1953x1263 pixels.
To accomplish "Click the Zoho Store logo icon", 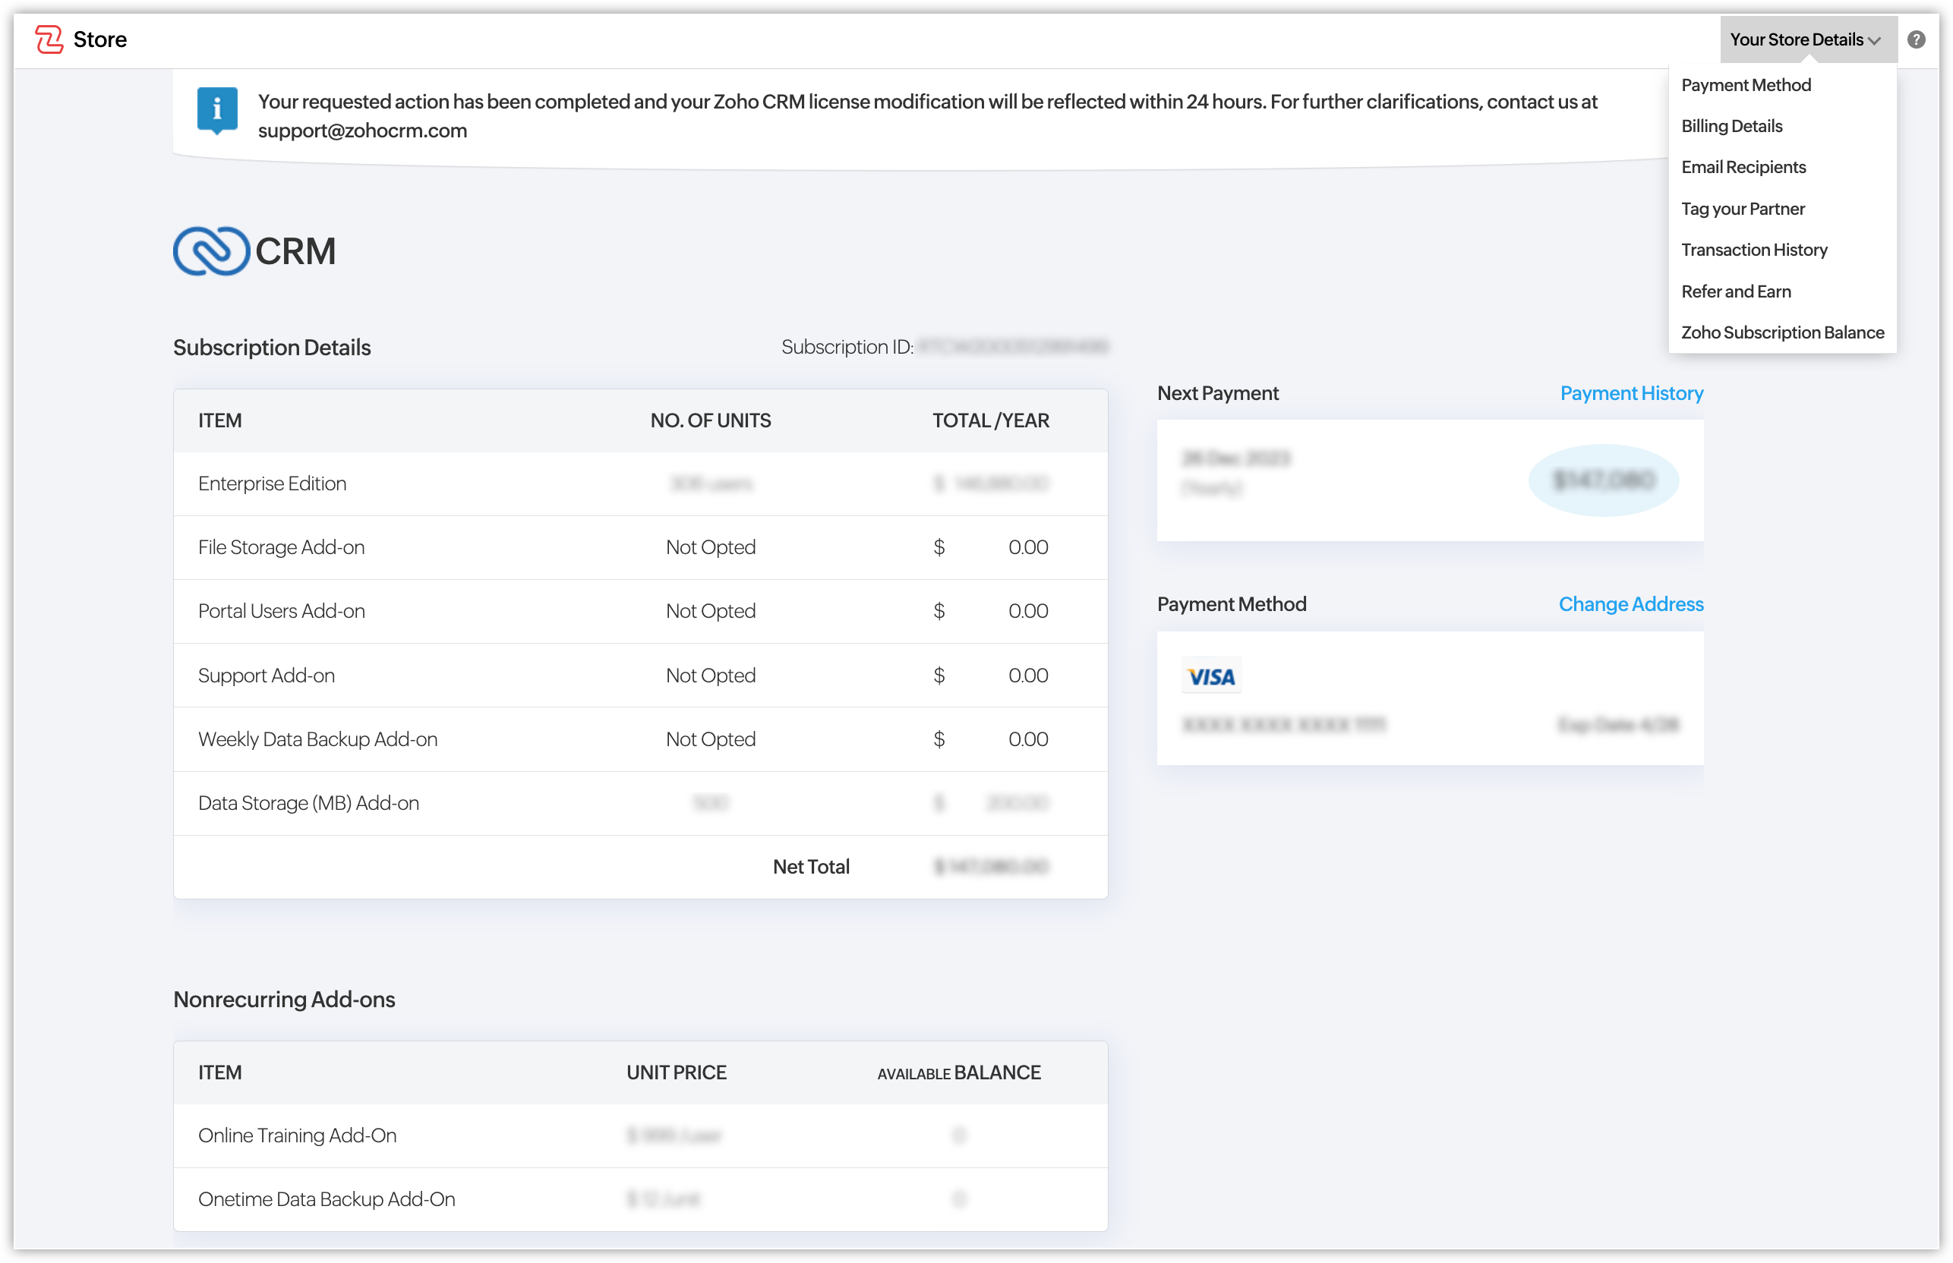I will [49, 39].
